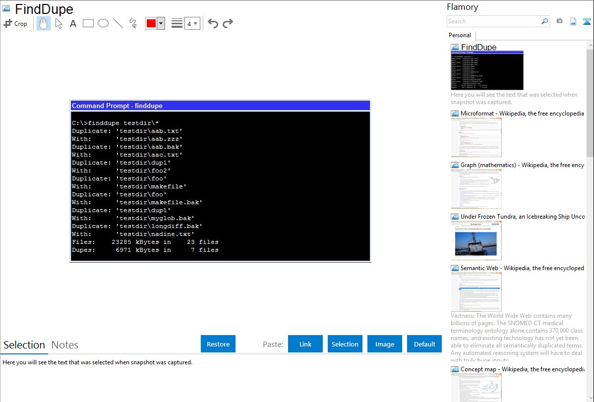Click the Default paste button
594x402 pixels.
click(424, 344)
